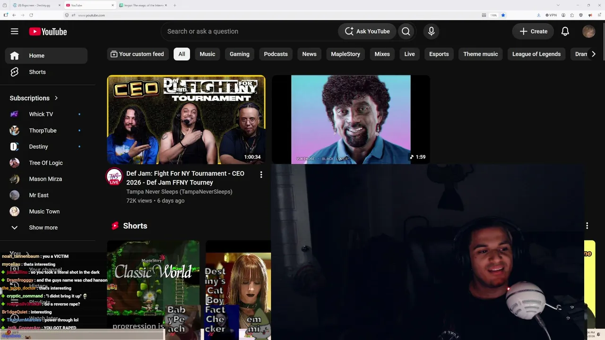Click the Tree Of Logic channel avatar

(x=14, y=163)
